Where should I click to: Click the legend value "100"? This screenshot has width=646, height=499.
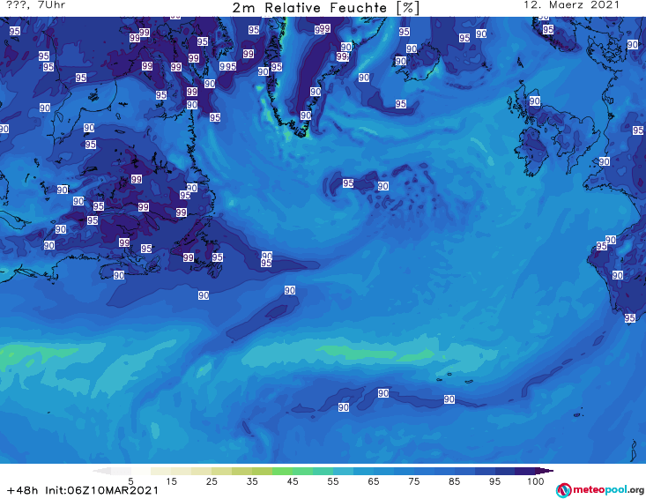(536, 481)
